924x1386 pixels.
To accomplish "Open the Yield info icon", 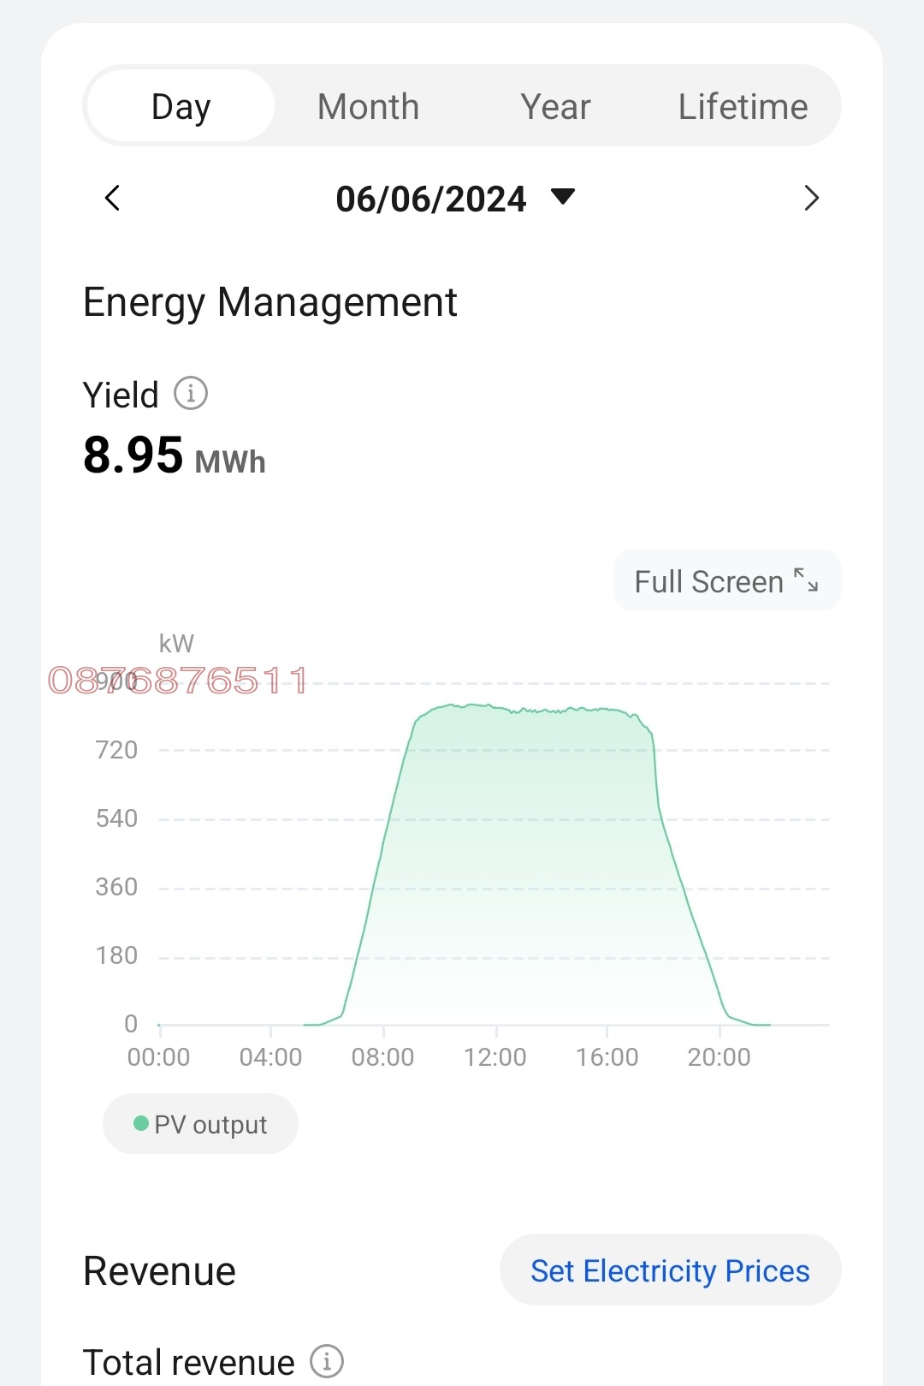I will [191, 394].
